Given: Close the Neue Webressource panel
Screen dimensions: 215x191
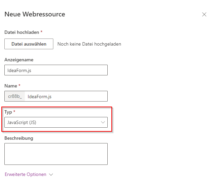Looking at the screenshot, I should [x=204, y=14].
